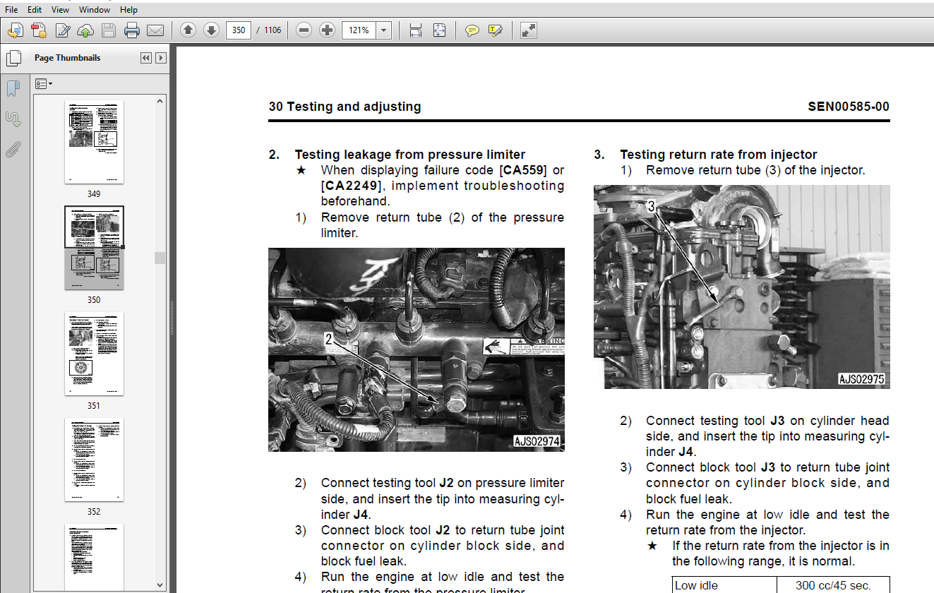Select the page 350 thumbnail

(94, 248)
